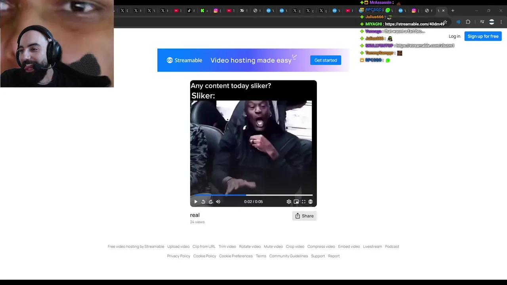Open Cookie Preferences

(236, 256)
